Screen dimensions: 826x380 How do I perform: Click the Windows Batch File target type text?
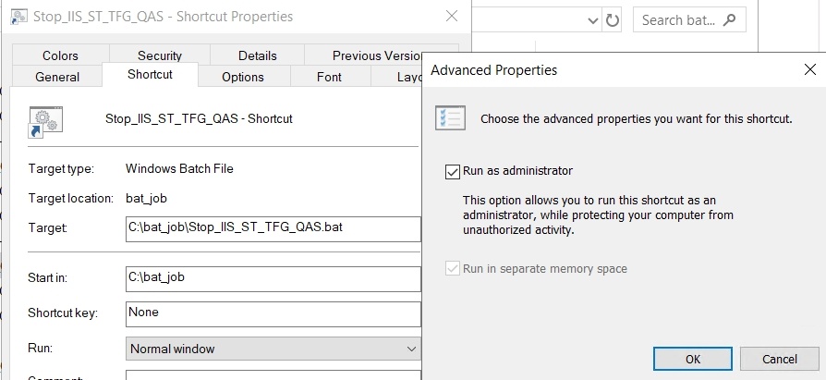point(179,168)
